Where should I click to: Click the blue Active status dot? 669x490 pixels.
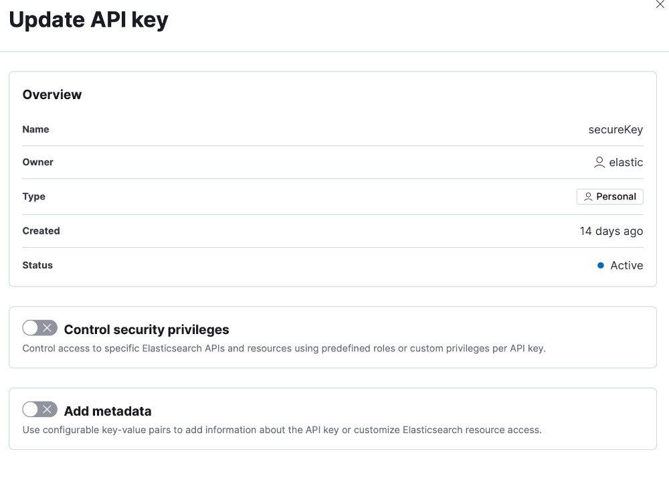click(601, 265)
